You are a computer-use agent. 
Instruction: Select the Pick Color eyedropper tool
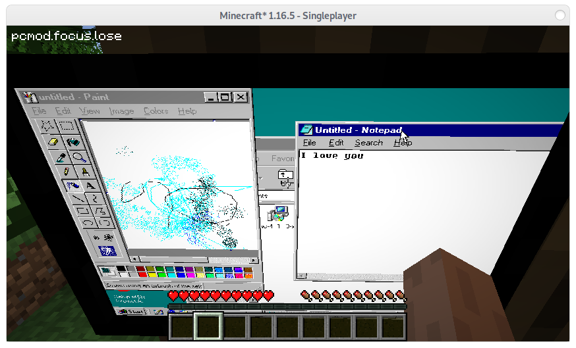tap(61, 157)
